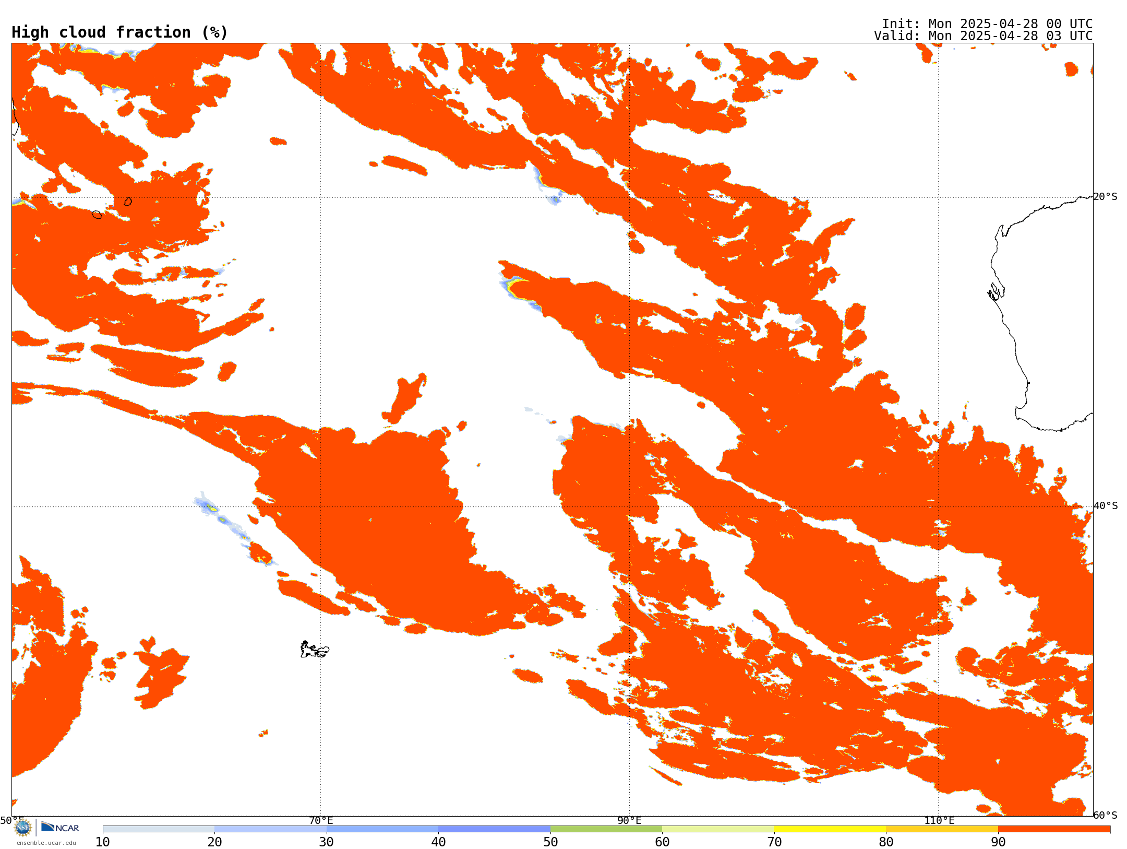Click the 90°E longitude label
This screenshot has width=1127, height=849.
pos(629,820)
